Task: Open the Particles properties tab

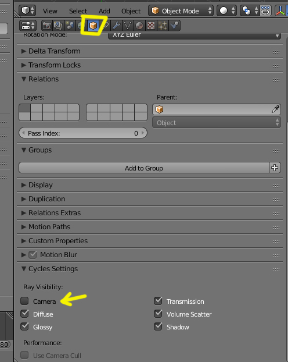Action: point(163,26)
